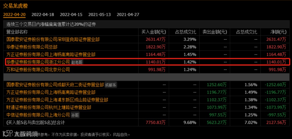
Task: Click the 1.38% sell share value
Action: tap(251, 100)
